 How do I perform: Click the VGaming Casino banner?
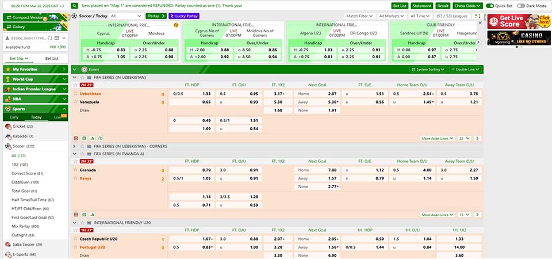(518, 38)
